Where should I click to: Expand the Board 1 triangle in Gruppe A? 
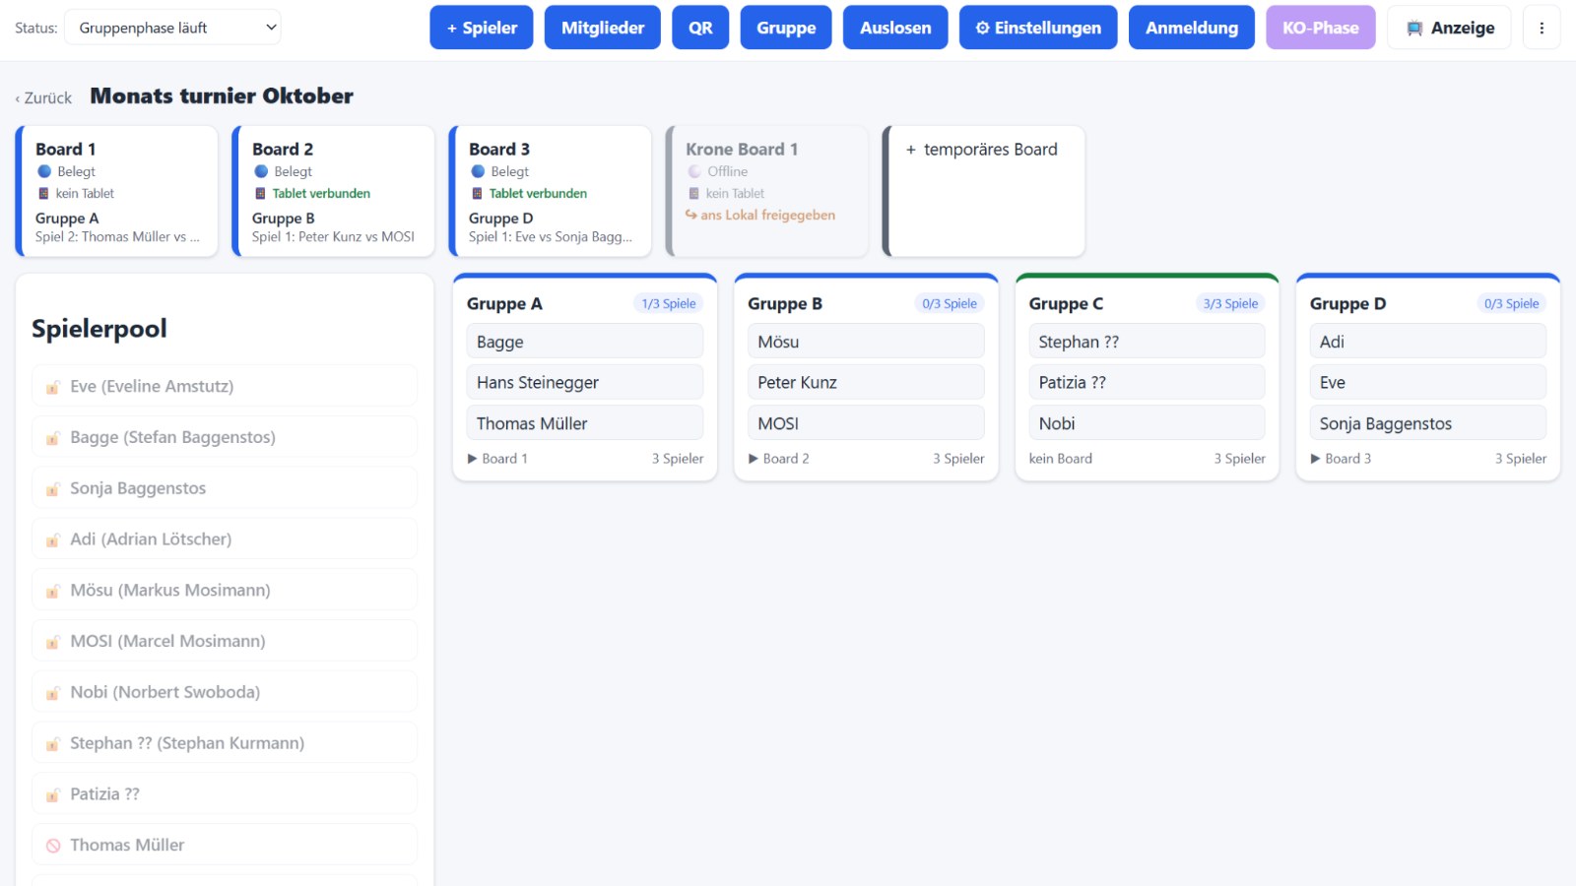[x=473, y=459]
